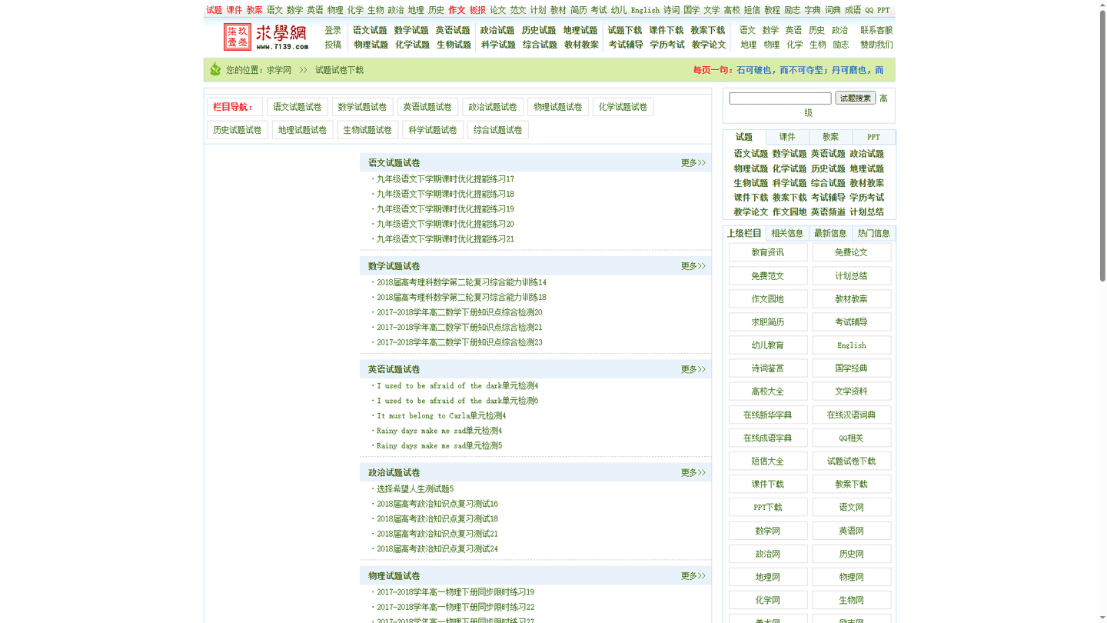Switch to the 教案 sidebar tab
Image resolution: width=1107 pixels, height=623 pixels.
click(830, 137)
